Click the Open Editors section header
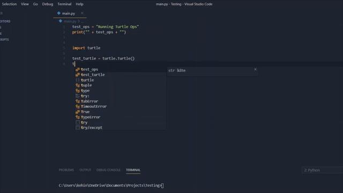 click(x=5, y=21)
